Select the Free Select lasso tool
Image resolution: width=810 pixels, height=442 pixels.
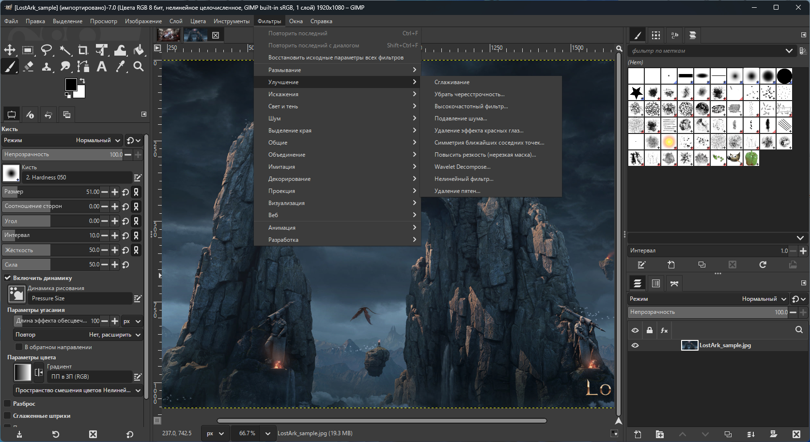click(x=47, y=50)
